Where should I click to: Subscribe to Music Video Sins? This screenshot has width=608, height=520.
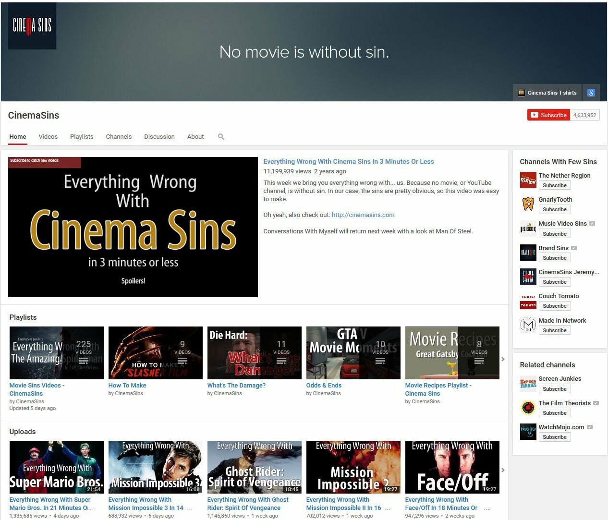click(555, 234)
